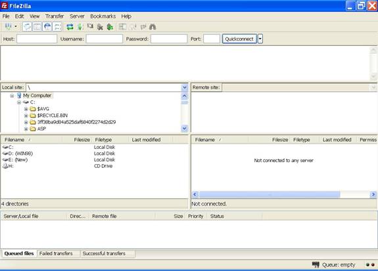This screenshot has height=271, width=378.
Task: Open the directory listing filters icon
Action: [122, 27]
